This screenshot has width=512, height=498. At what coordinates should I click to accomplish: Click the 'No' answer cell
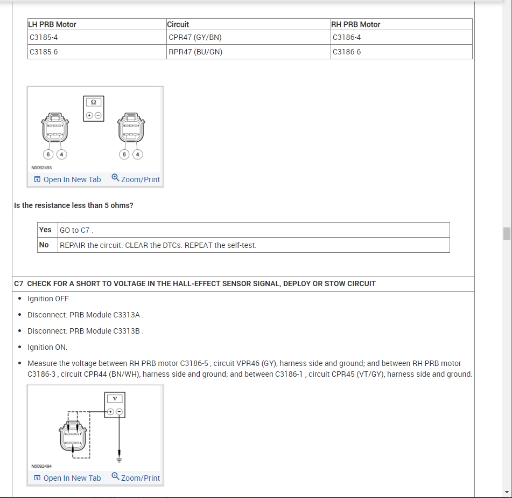tap(48, 245)
